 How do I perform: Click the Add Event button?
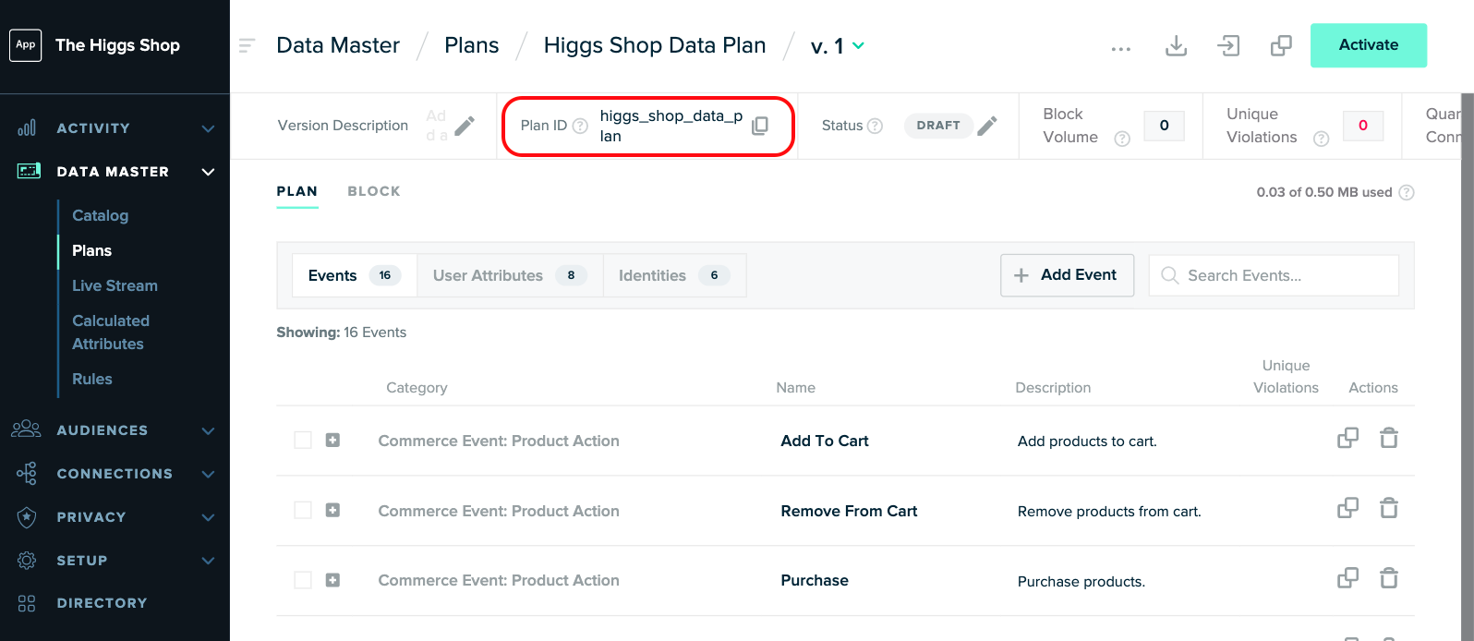pyautogui.click(x=1067, y=275)
